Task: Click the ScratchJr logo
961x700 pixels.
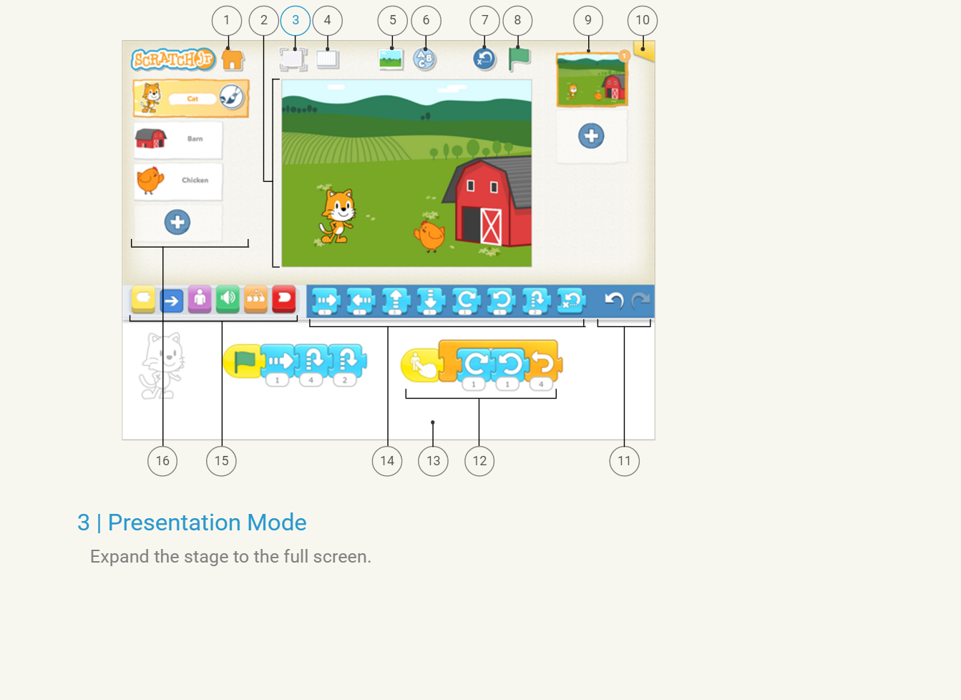Action: pyautogui.click(x=173, y=59)
